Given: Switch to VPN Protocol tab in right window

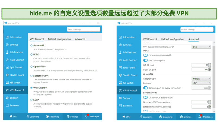Looking at the screenshot, I should [150, 39].
